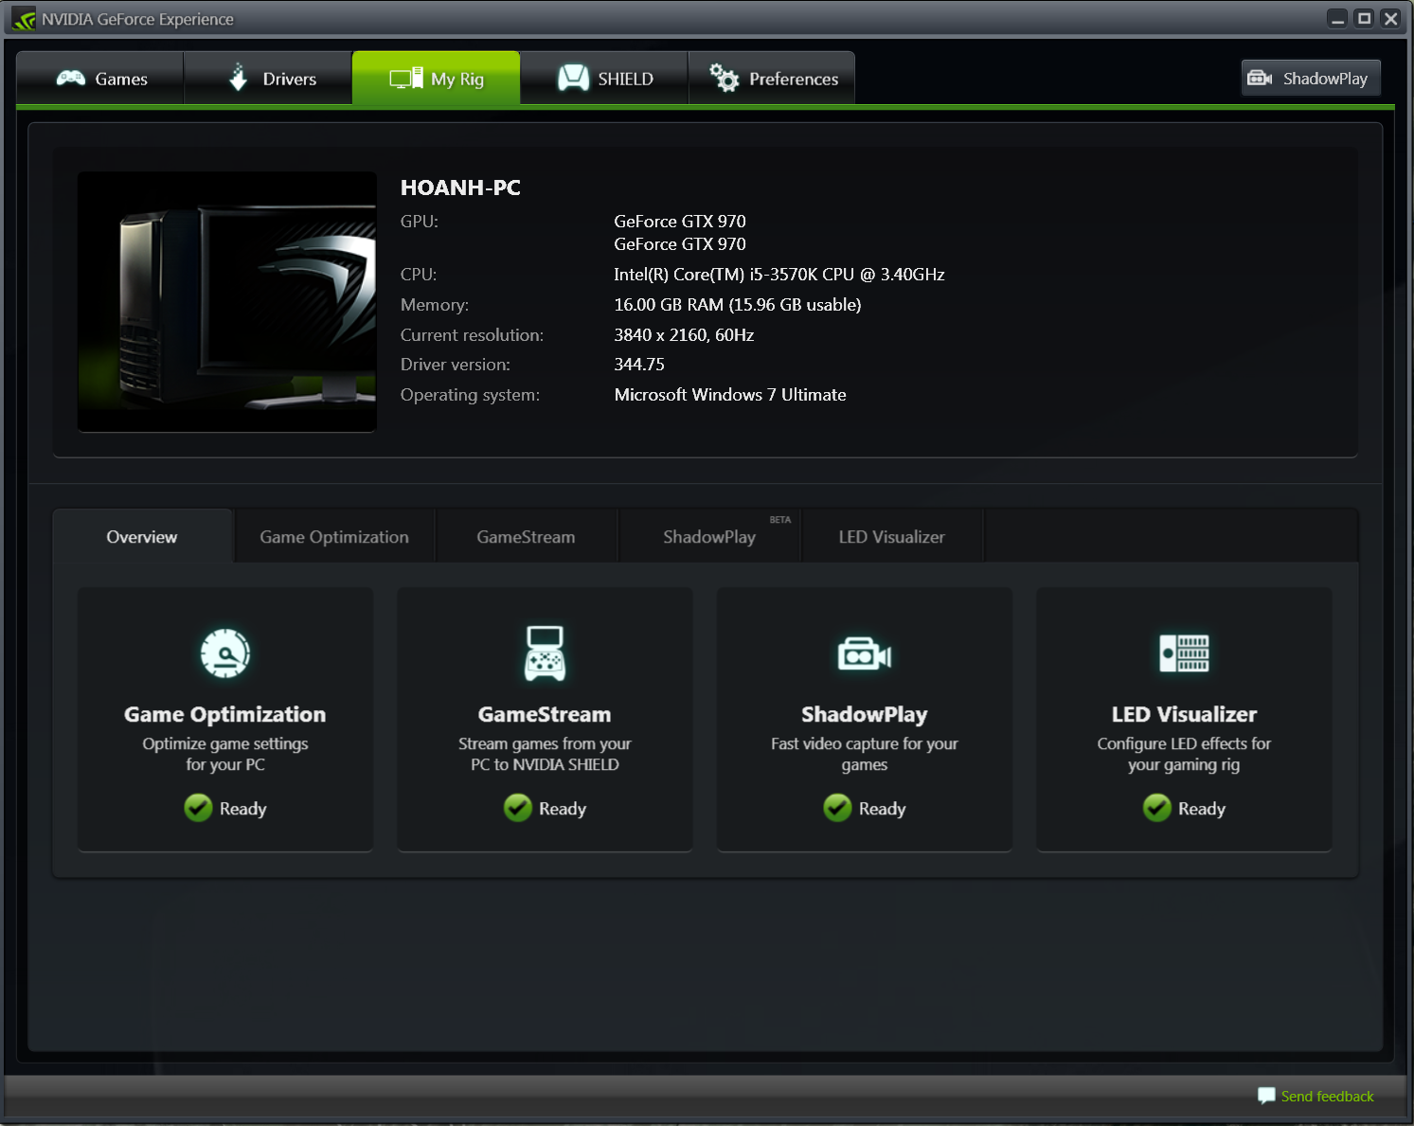Minimize the GeForce Experience window

1337,19
